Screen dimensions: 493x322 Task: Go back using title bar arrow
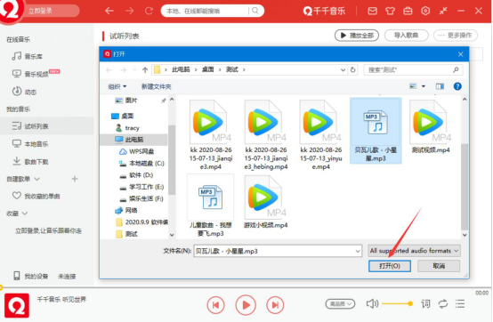point(109,11)
